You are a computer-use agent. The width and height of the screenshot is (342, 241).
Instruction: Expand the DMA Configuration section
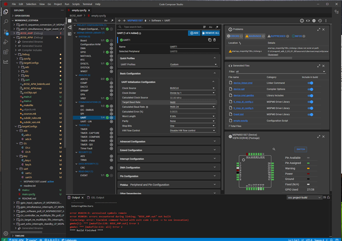(169, 167)
